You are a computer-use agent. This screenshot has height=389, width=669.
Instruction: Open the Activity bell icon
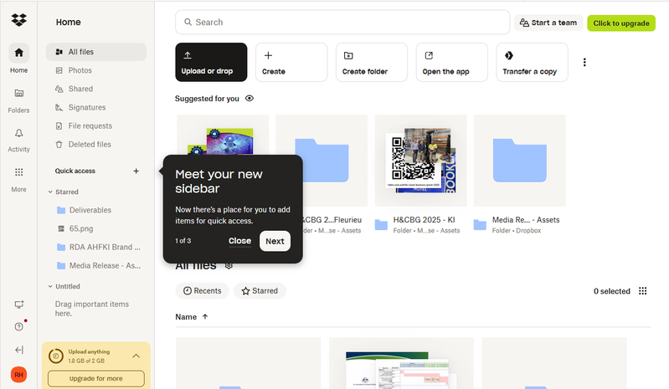tap(18, 133)
